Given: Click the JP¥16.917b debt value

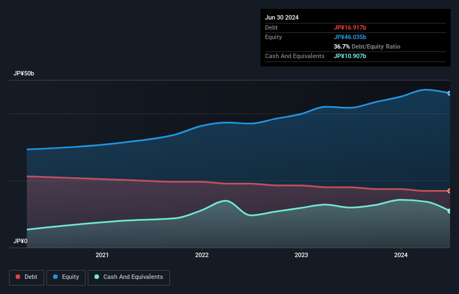Looking at the screenshot, I should point(350,27).
